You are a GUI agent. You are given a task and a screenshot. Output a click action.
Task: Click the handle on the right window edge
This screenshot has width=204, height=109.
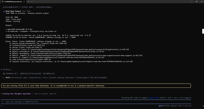[203, 31]
